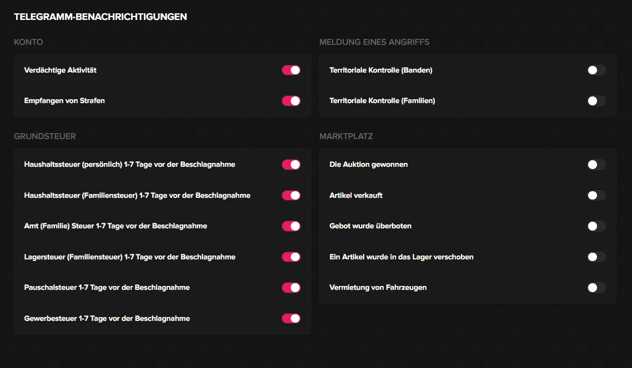Enable Territoriale Kontrolle (Familien) switch
The width and height of the screenshot is (632, 368).
(x=596, y=101)
